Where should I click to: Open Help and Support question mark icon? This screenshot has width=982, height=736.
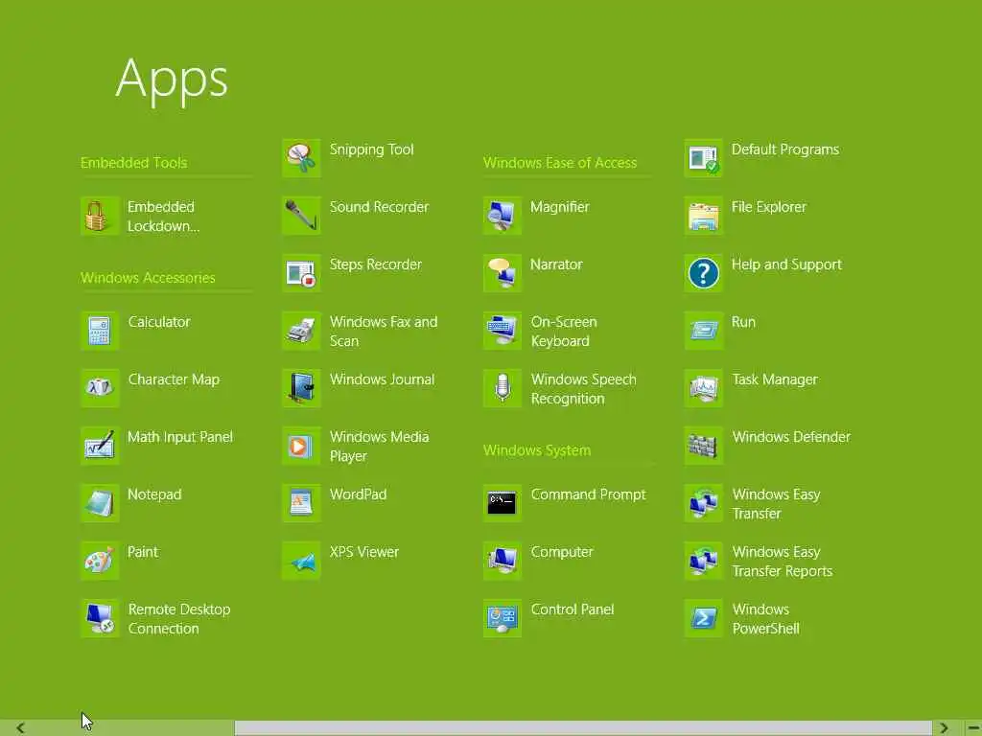(x=704, y=273)
